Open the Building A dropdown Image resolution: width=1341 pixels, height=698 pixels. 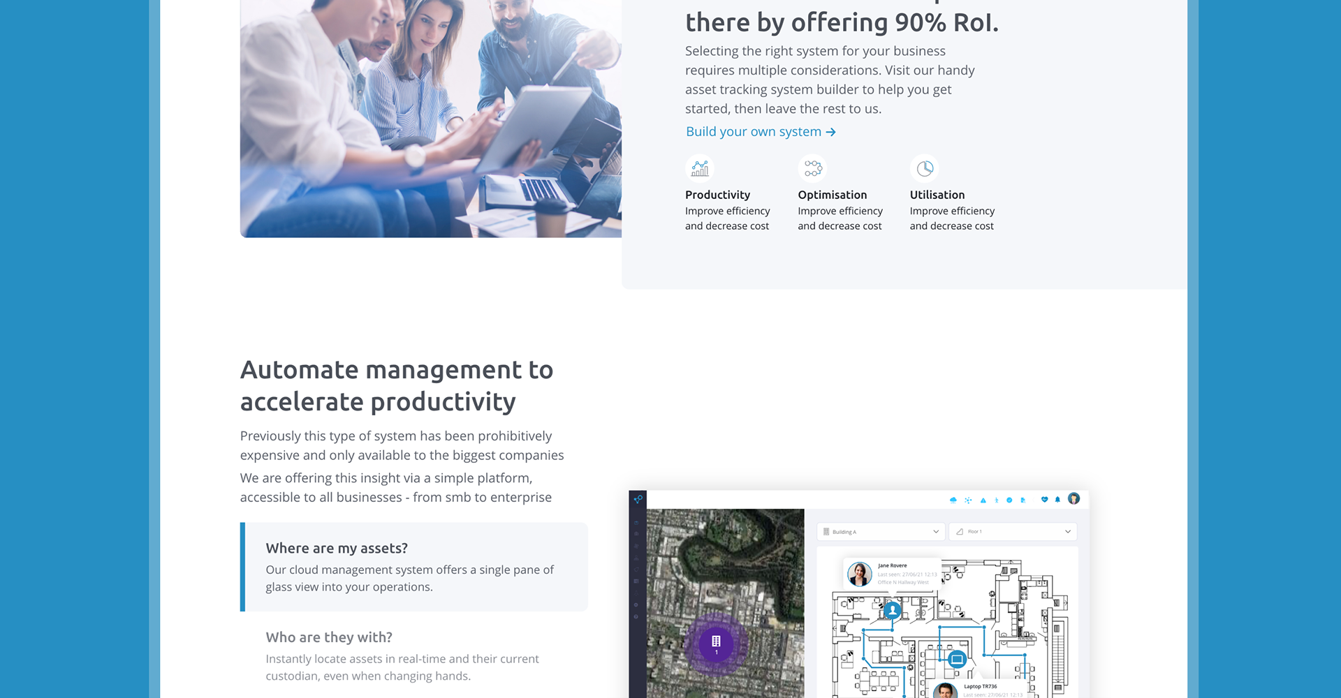click(881, 532)
